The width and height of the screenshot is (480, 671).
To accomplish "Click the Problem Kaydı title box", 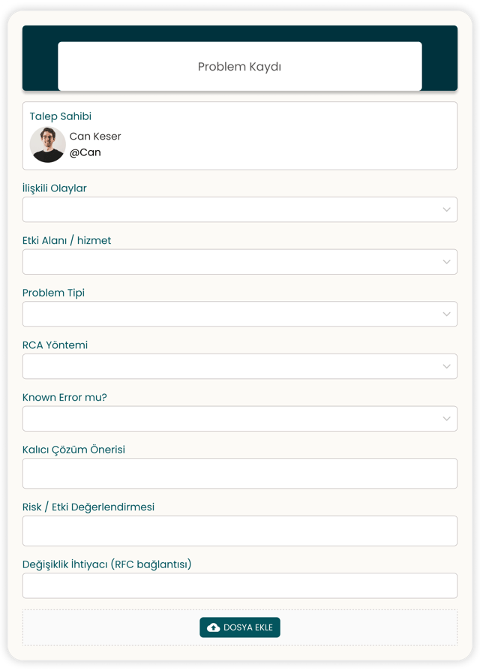I will click(x=239, y=67).
